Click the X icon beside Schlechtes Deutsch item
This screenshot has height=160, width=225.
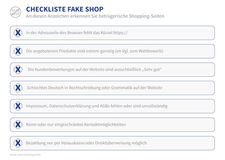(x=18, y=88)
